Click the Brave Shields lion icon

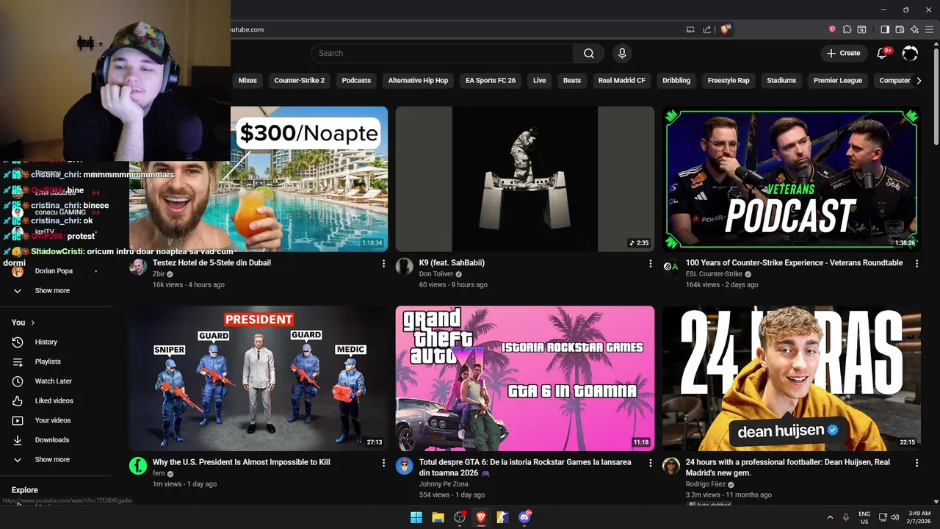[x=725, y=29]
